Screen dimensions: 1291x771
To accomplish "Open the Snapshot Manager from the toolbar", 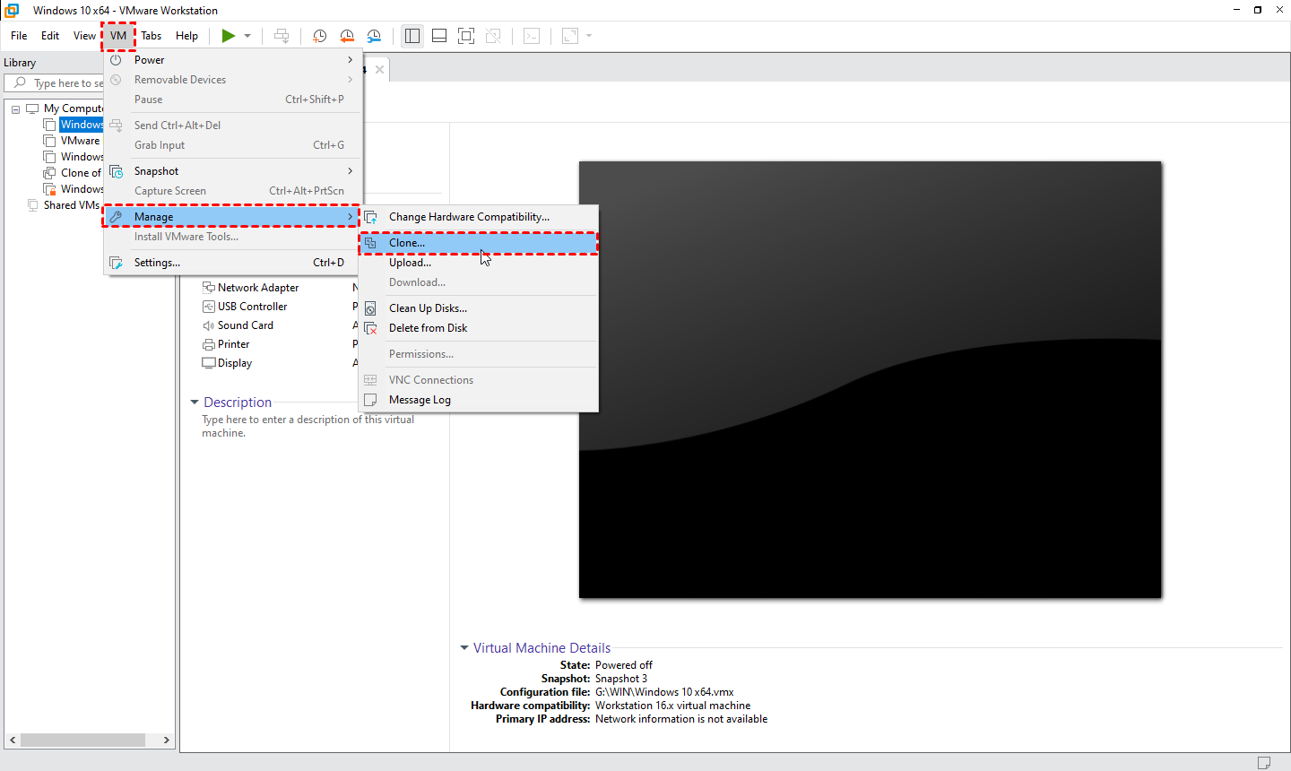I will pos(374,36).
